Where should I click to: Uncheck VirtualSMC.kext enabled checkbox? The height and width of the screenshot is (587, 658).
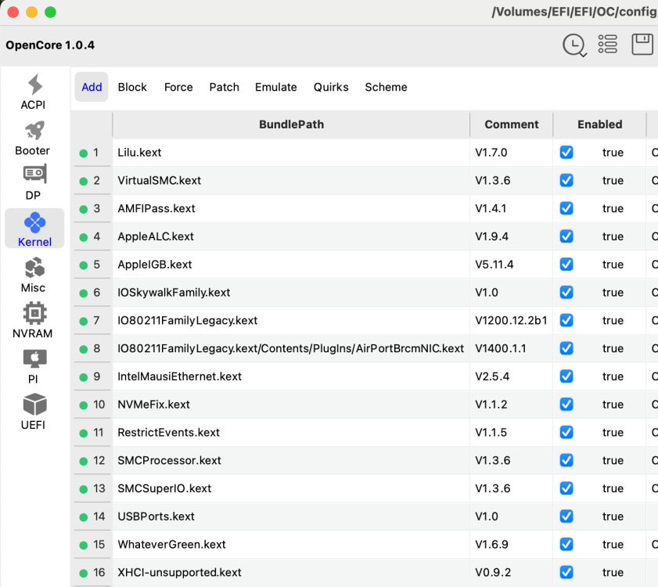pos(566,180)
